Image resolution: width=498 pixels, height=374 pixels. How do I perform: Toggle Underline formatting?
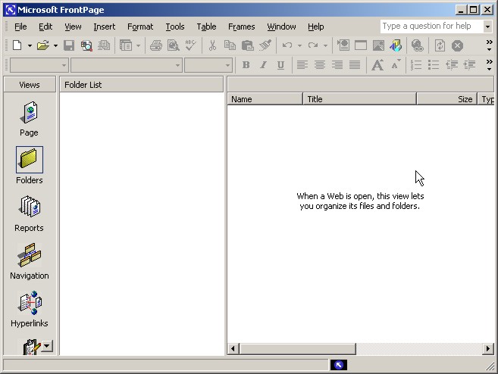[280, 65]
